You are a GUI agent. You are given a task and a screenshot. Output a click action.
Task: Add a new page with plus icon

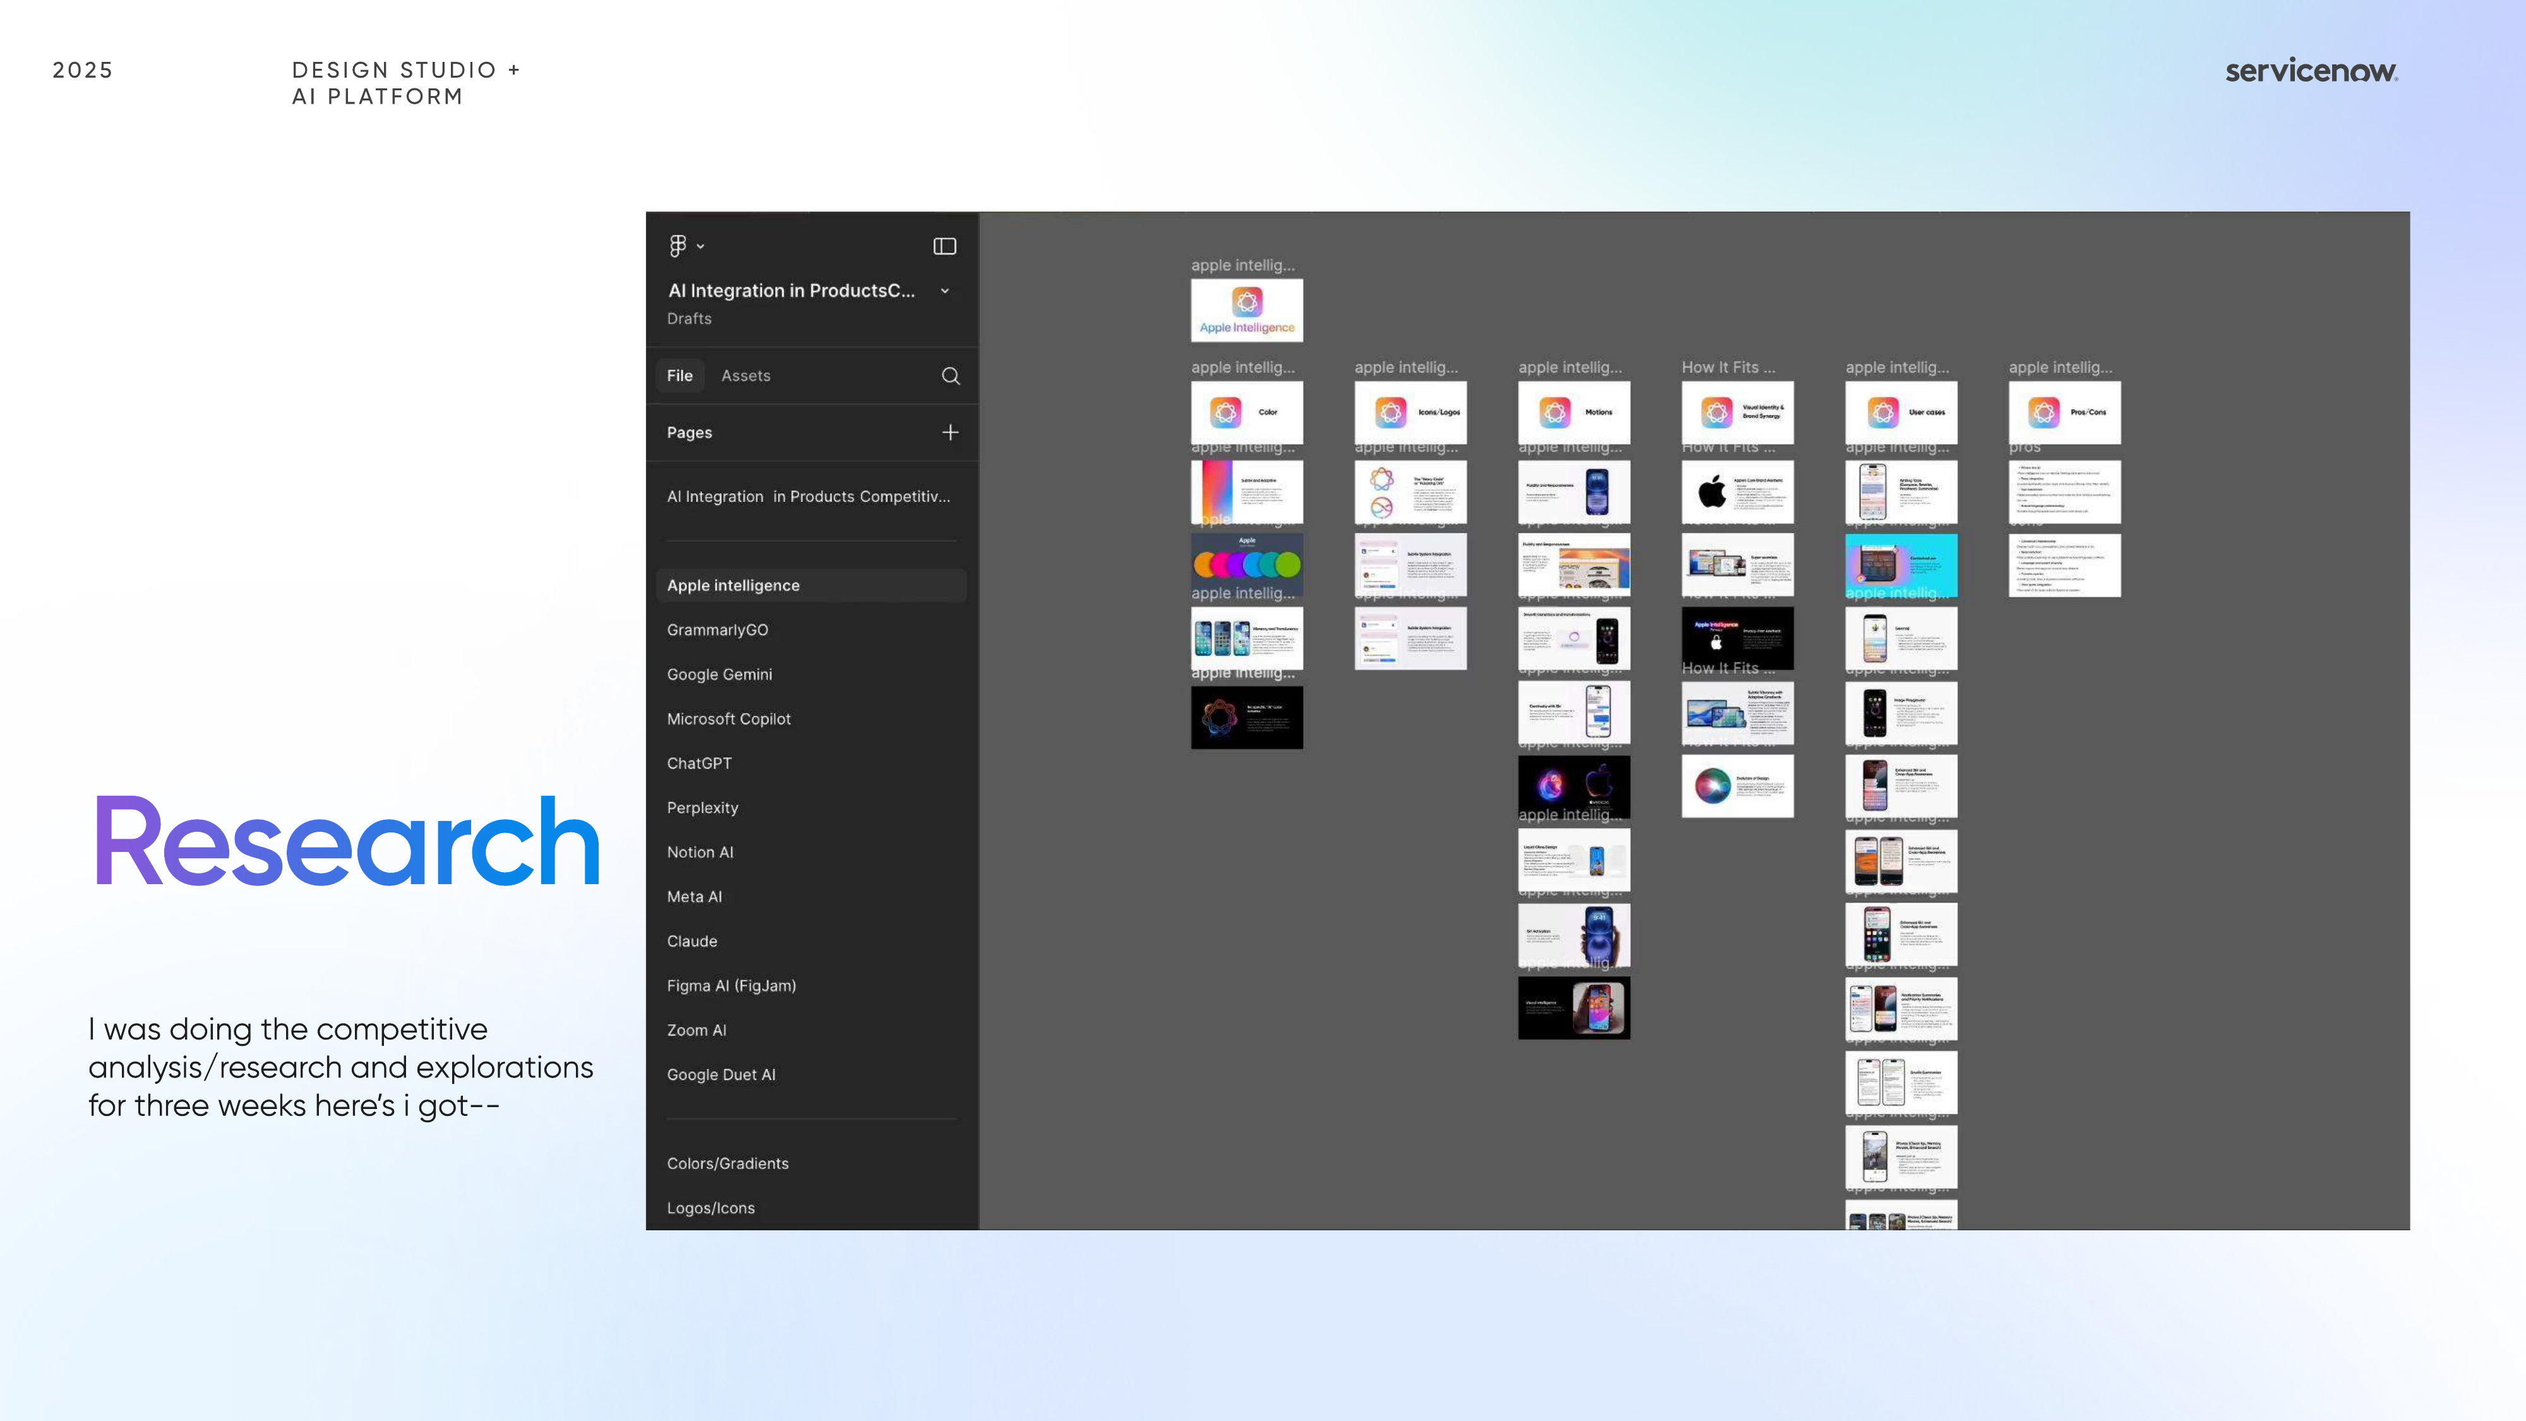[950, 433]
